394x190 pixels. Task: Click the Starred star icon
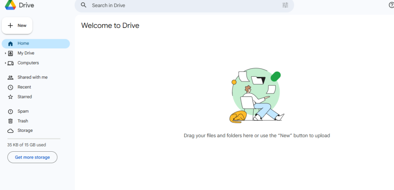click(10, 97)
